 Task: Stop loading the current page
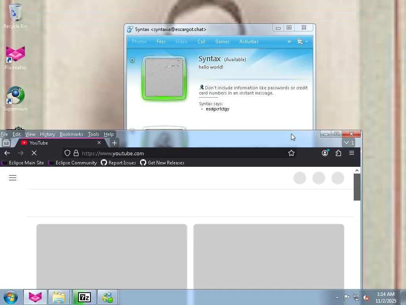(x=34, y=153)
